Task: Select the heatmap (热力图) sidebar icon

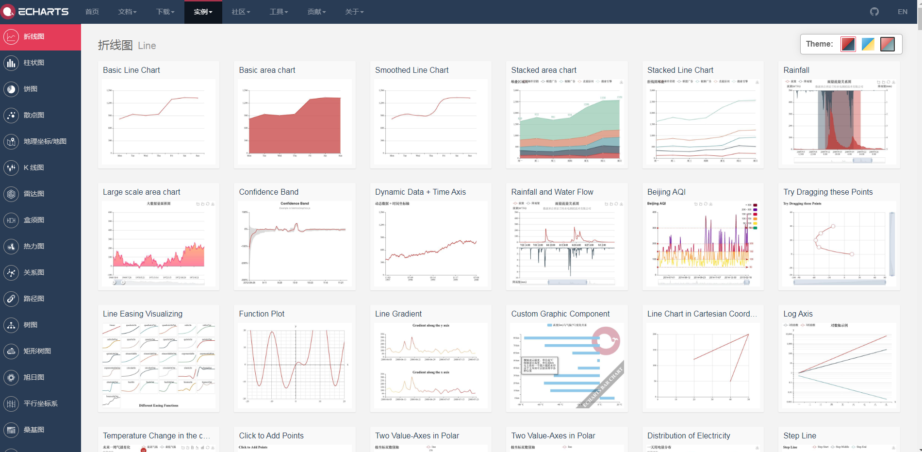Action: tap(11, 246)
